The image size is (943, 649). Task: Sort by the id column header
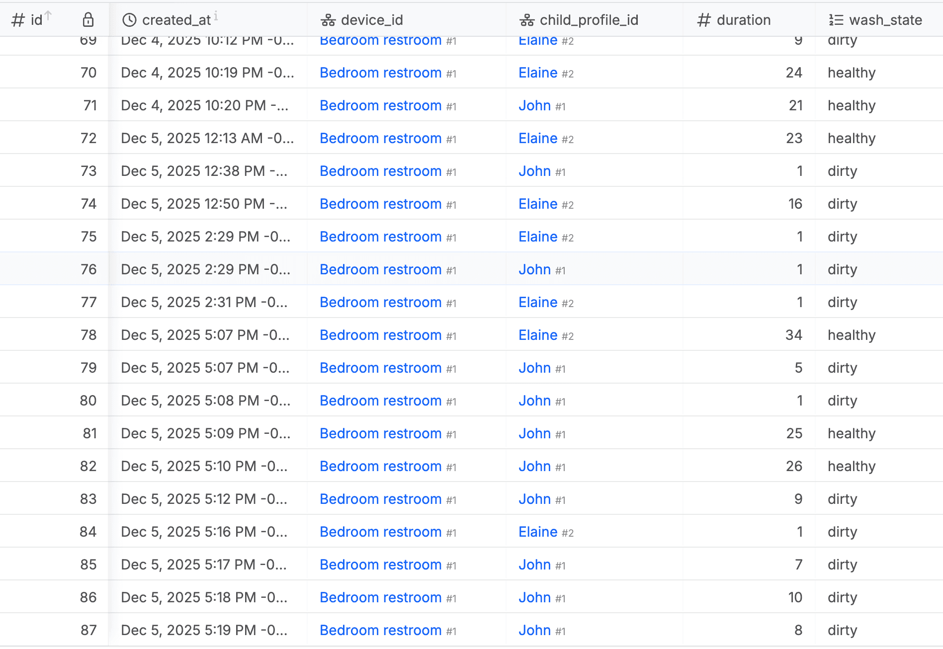[x=54, y=20]
